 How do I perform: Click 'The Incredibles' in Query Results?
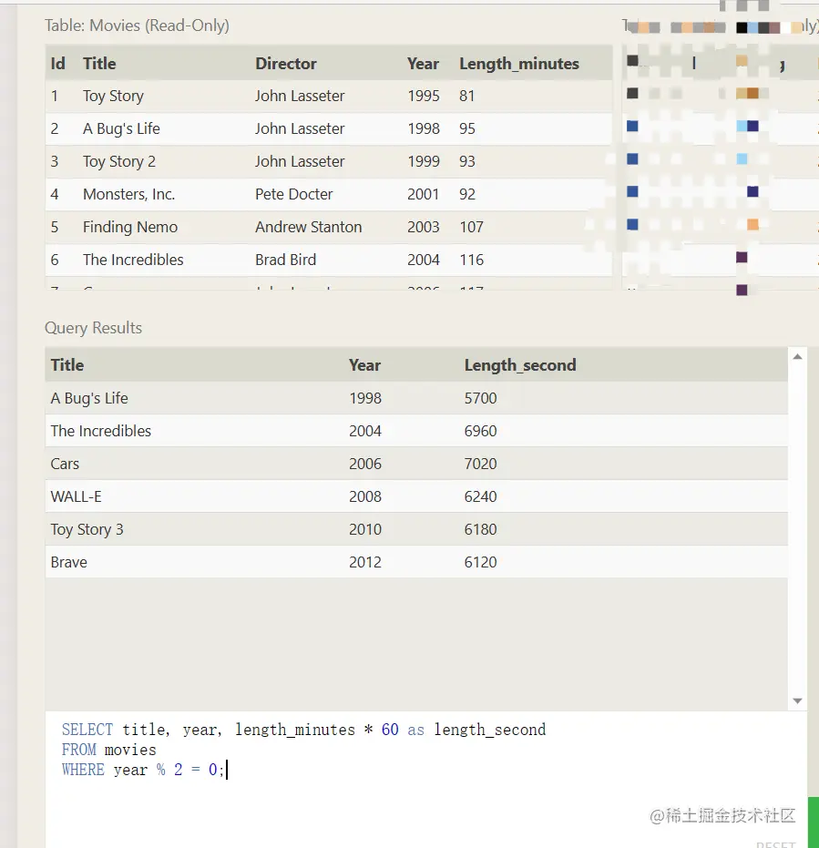(x=100, y=431)
